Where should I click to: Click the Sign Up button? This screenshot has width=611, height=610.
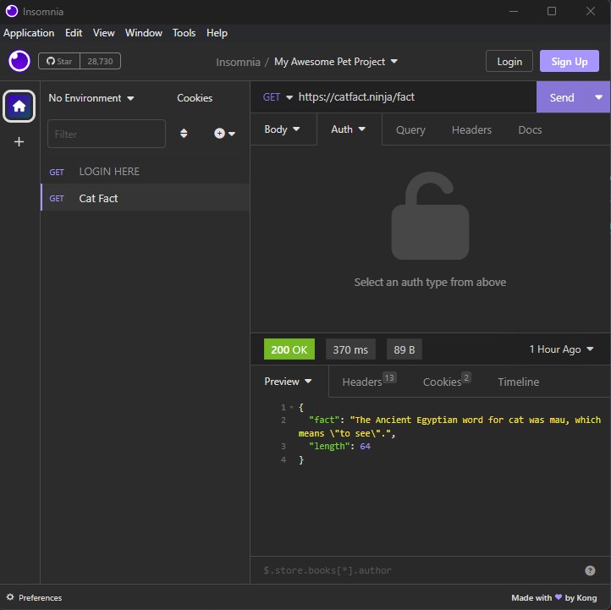(569, 61)
